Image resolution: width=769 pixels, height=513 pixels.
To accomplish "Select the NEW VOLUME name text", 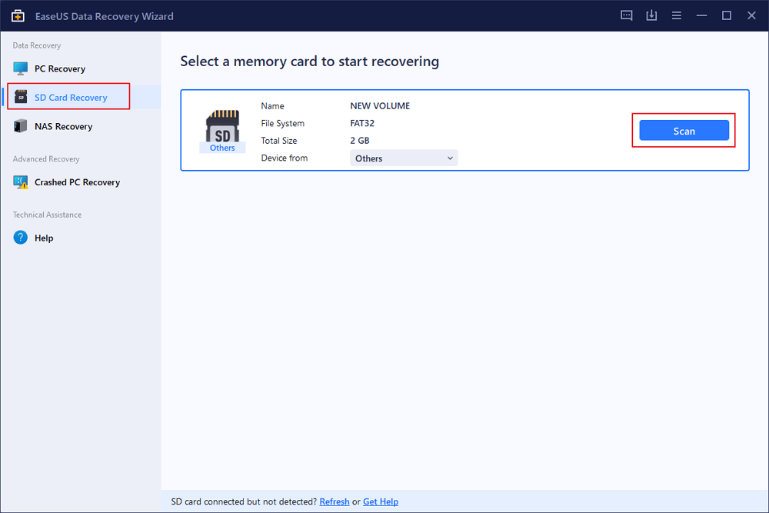I will [378, 106].
